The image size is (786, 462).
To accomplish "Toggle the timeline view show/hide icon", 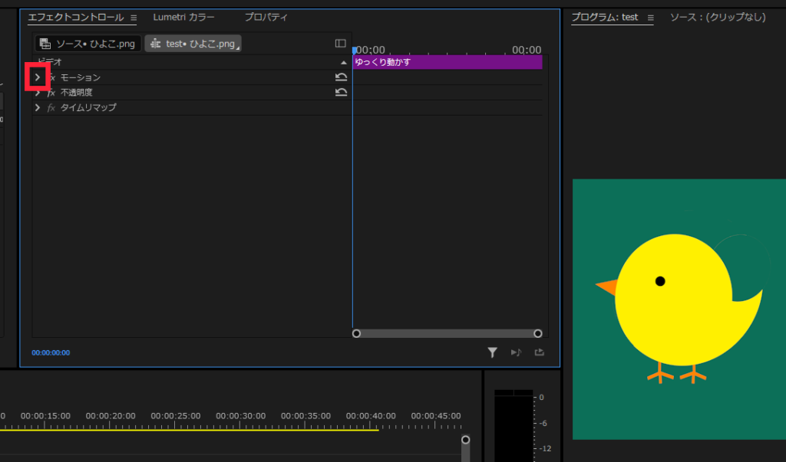I will [x=340, y=44].
